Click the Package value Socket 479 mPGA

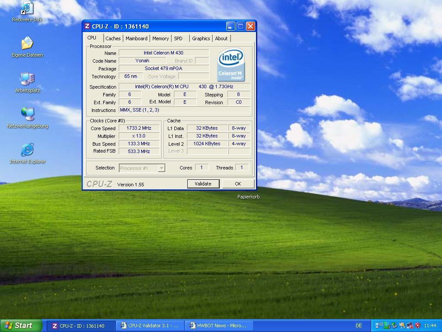(x=164, y=68)
